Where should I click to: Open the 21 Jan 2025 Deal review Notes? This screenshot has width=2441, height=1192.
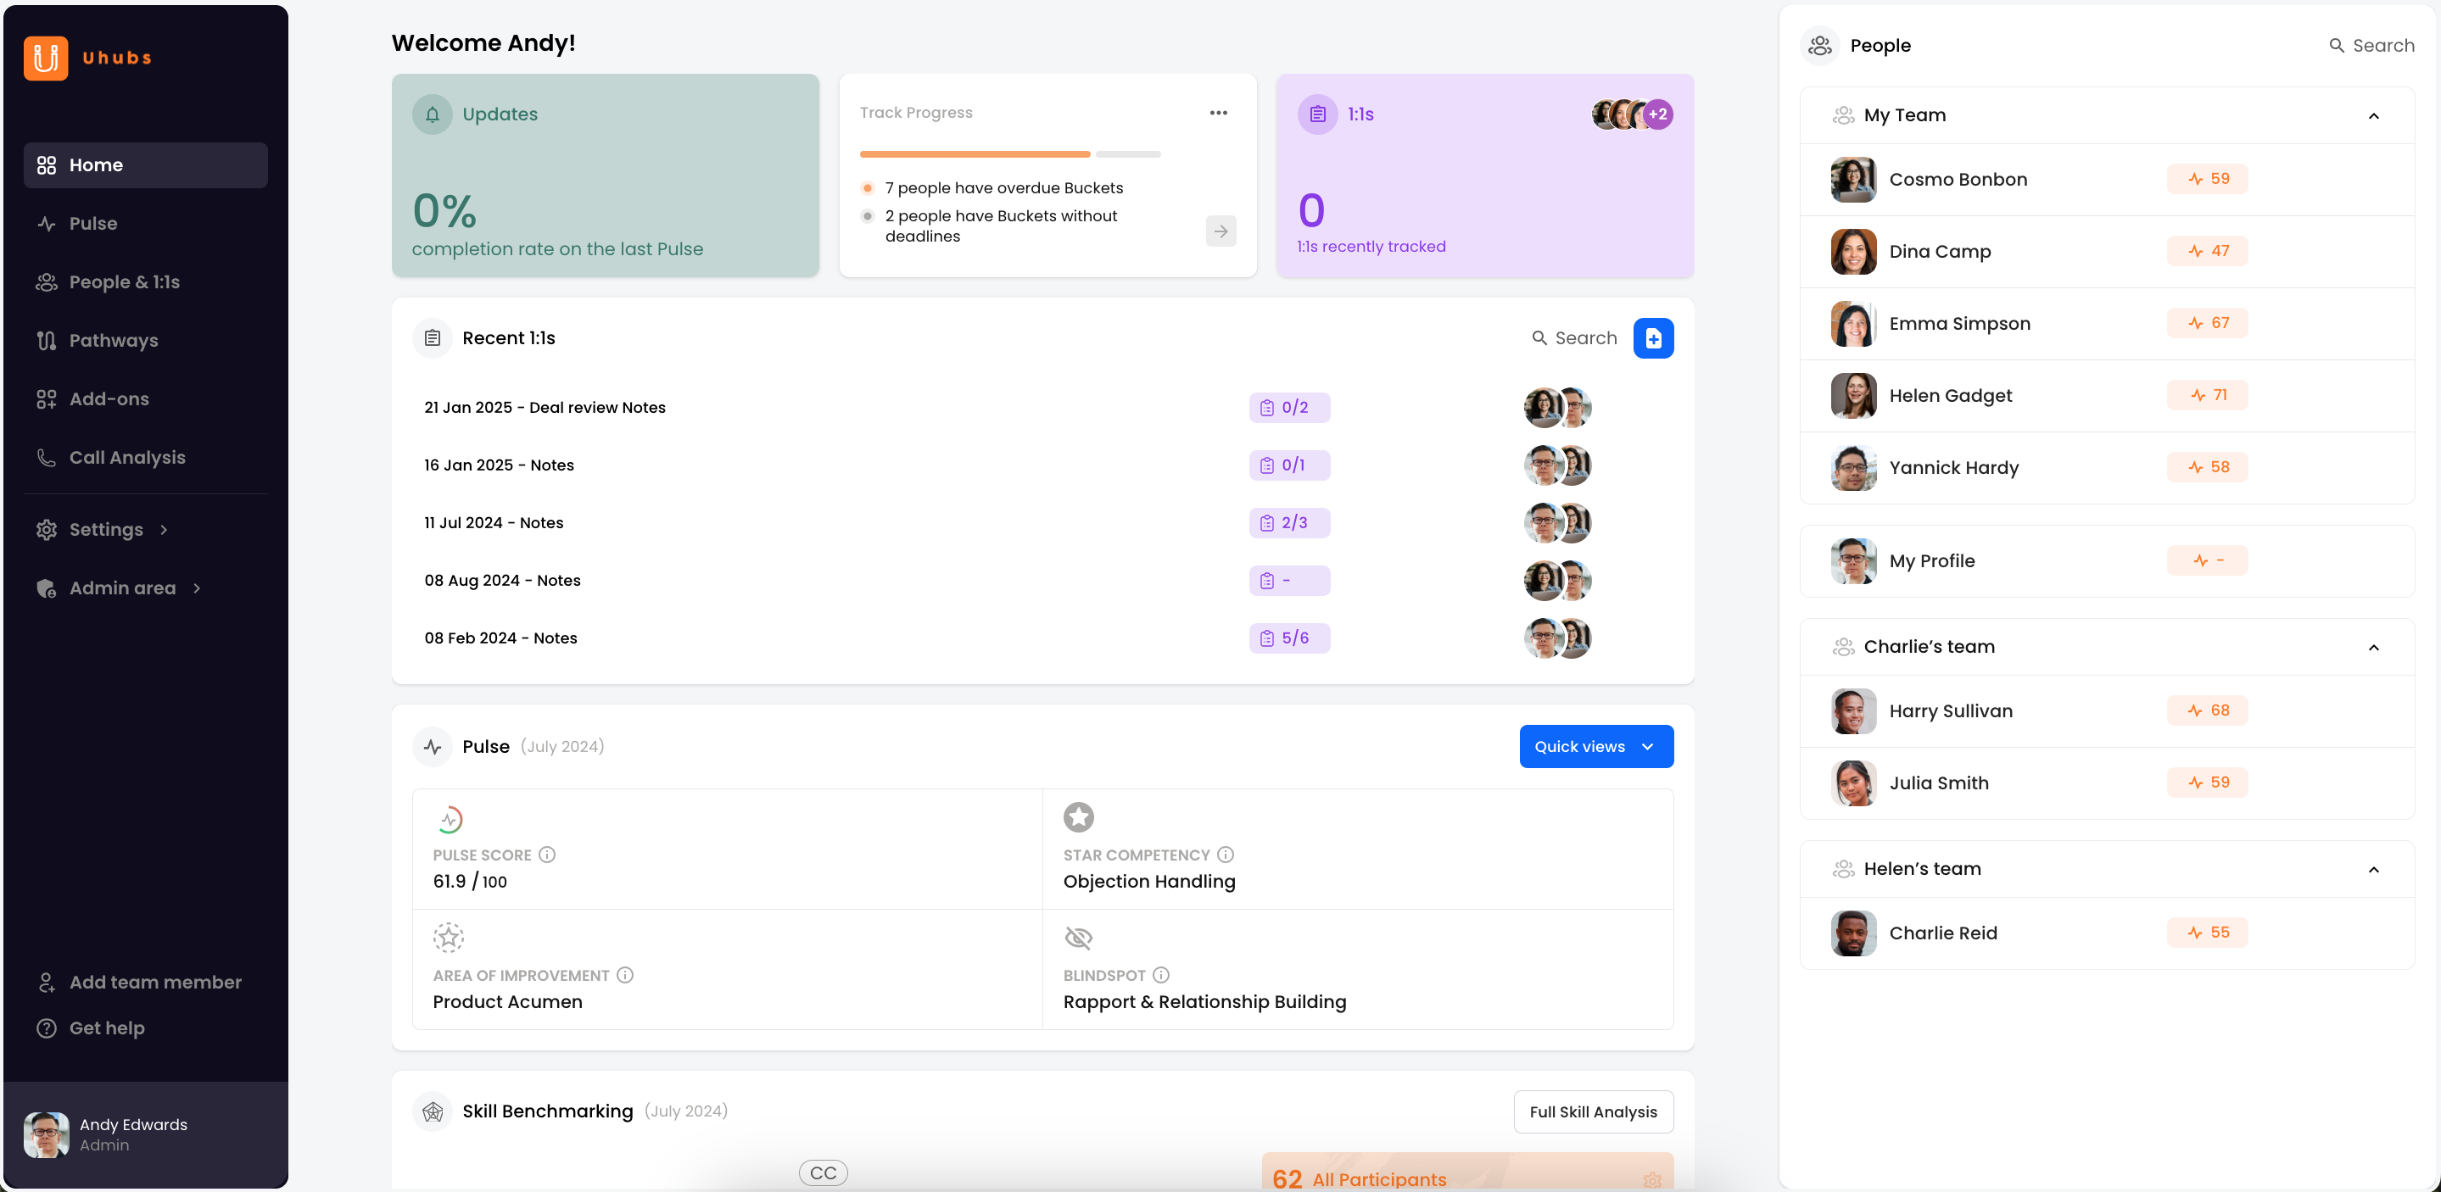coord(545,408)
